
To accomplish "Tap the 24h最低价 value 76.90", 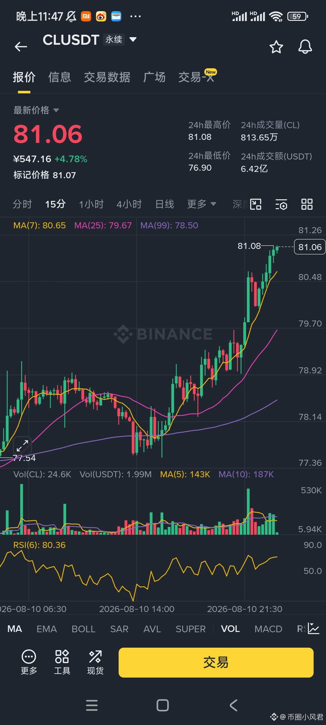I will click(x=200, y=168).
